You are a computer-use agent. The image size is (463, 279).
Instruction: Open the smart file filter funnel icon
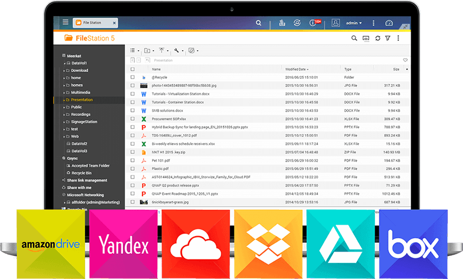[x=388, y=38]
